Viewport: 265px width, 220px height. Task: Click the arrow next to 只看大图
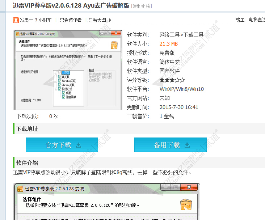coord(110,20)
